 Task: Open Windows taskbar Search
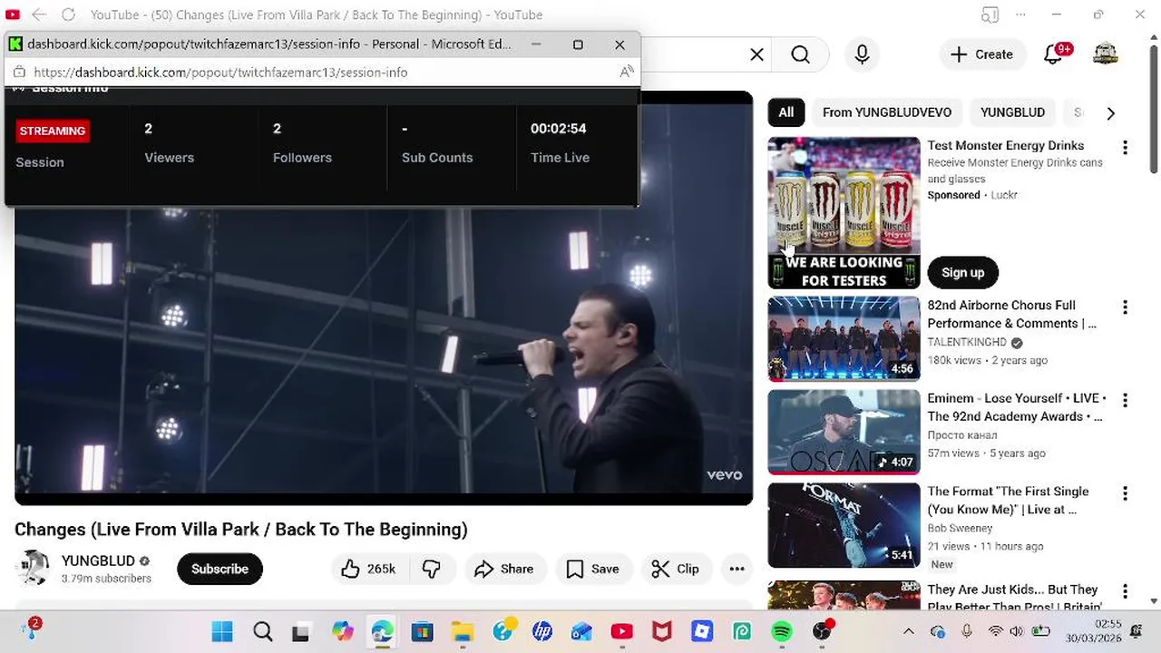click(x=262, y=631)
